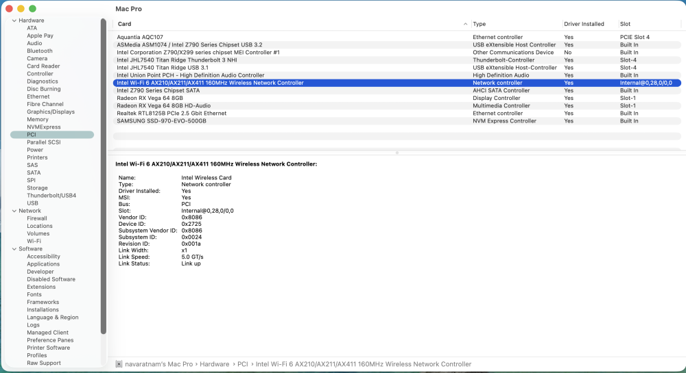
Task: Select ATA in the Hardware list
Action: (32, 28)
